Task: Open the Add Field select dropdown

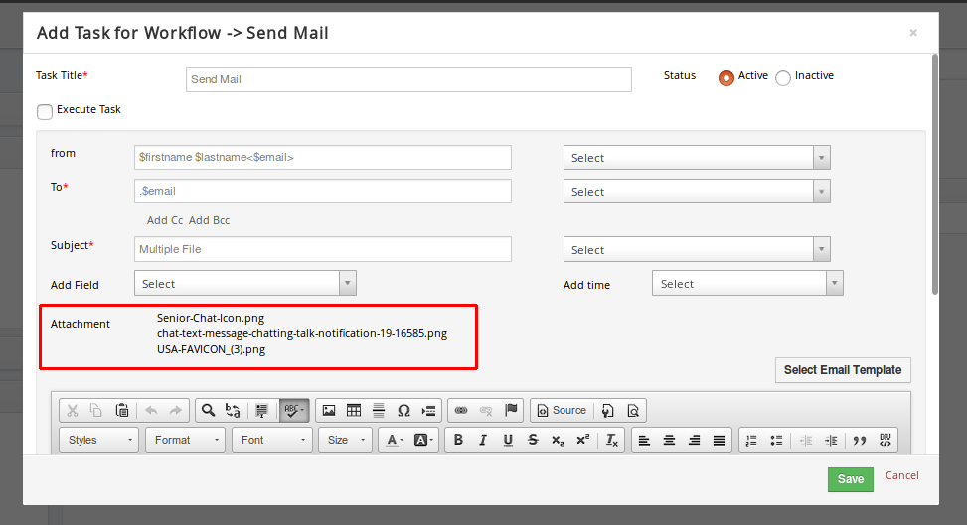Action: point(245,283)
